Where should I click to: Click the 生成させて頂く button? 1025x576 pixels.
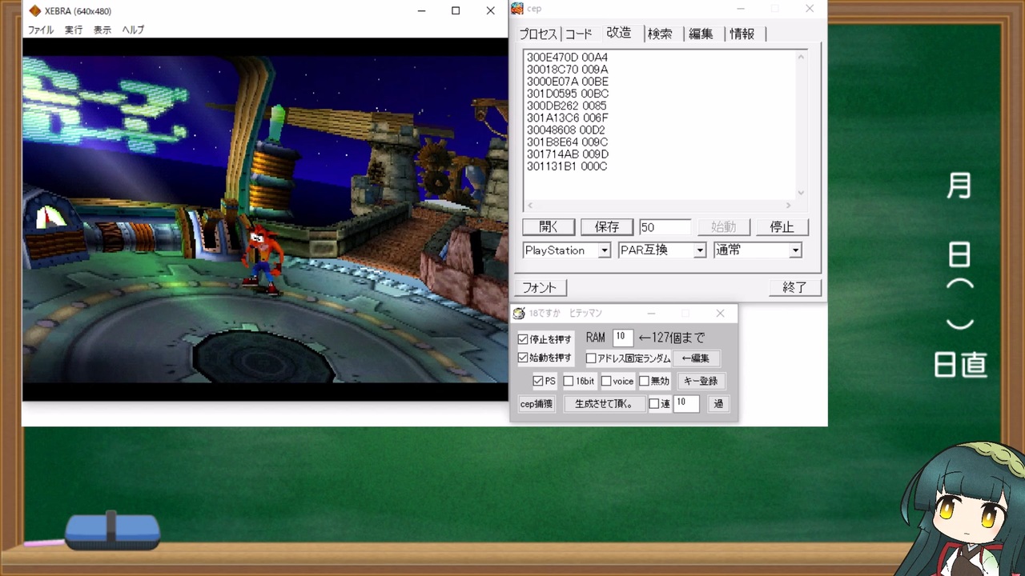point(605,404)
